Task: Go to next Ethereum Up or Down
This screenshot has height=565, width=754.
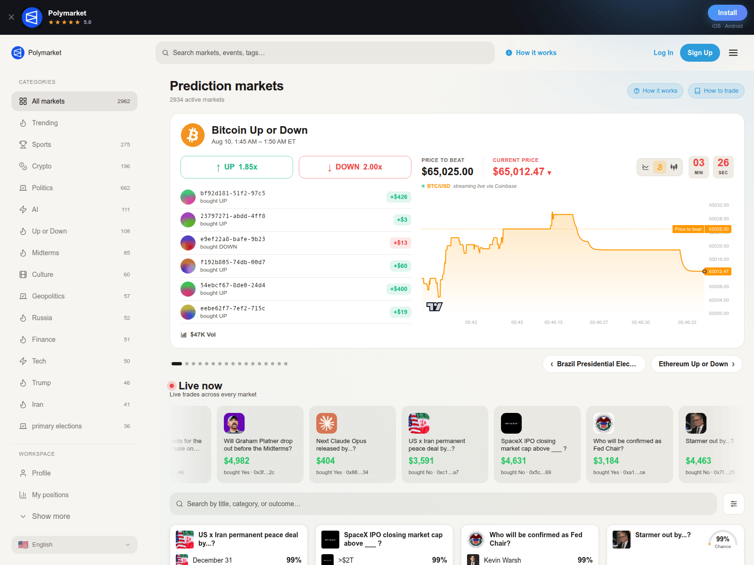Action: [x=697, y=364]
